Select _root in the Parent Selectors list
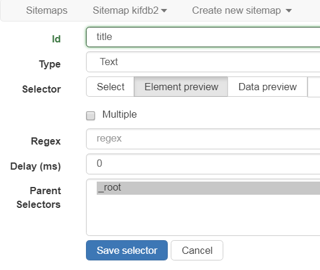The height and width of the screenshot is (270, 320). (208, 188)
